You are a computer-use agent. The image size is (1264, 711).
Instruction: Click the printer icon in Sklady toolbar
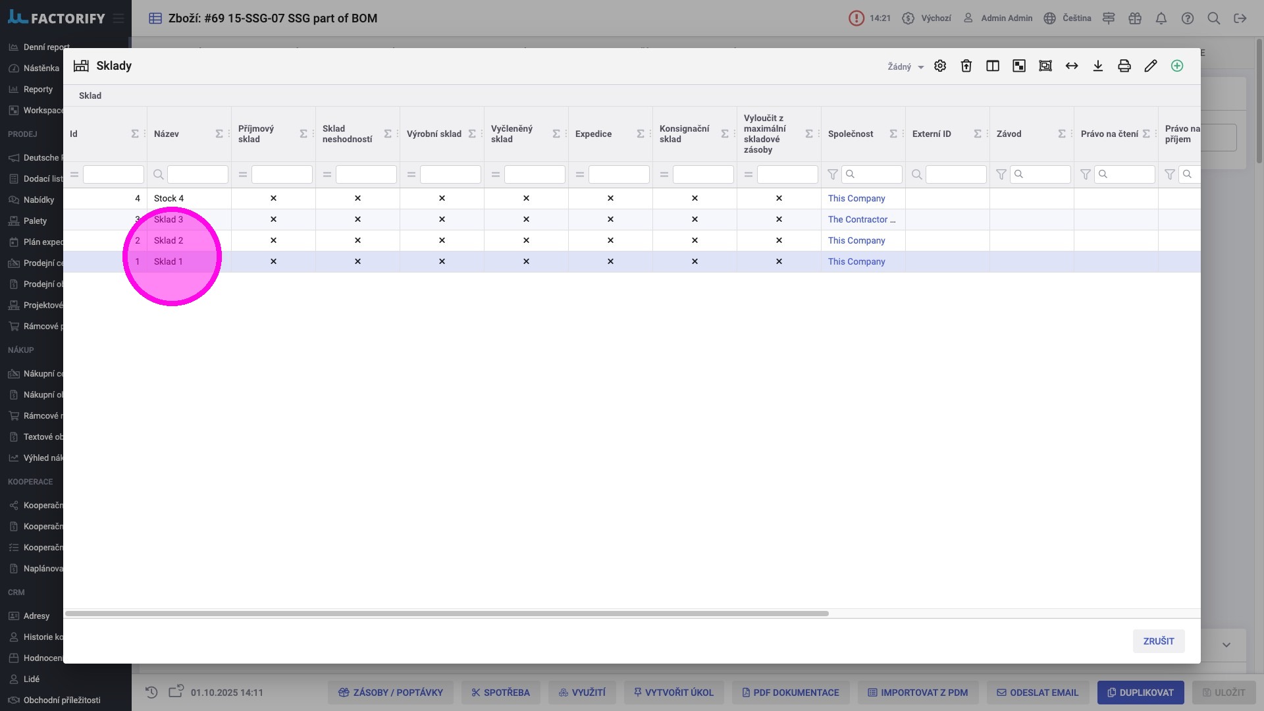[1124, 66]
